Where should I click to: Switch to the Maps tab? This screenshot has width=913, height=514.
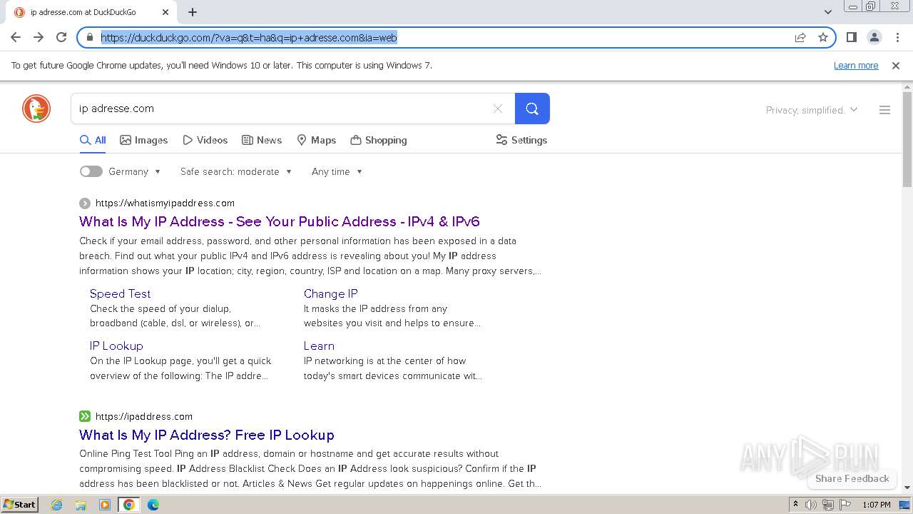(x=317, y=140)
